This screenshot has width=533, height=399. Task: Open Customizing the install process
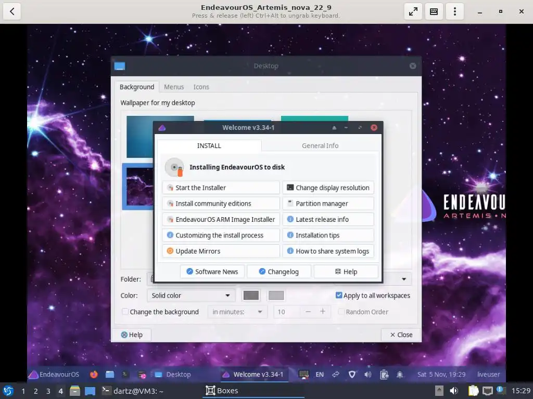pos(221,235)
